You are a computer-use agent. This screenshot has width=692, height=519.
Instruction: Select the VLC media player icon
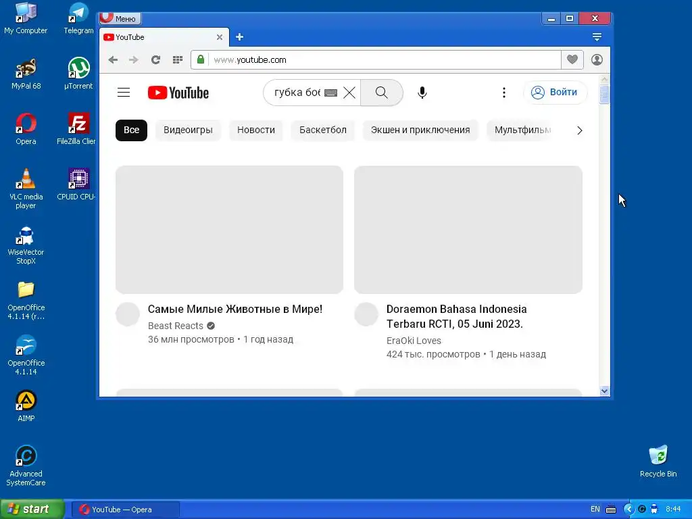point(26,189)
